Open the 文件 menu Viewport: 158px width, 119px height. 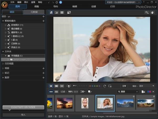point(12,2)
